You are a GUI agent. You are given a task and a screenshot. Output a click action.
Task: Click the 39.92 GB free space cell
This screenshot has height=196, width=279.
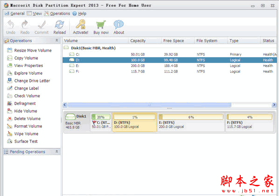coord(171,54)
